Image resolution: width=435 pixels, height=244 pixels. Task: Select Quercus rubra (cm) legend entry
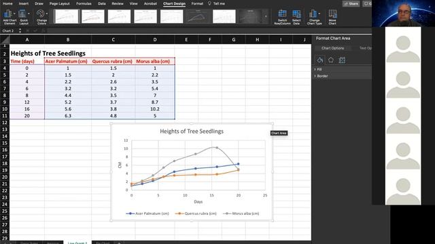(x=196, y=213)
